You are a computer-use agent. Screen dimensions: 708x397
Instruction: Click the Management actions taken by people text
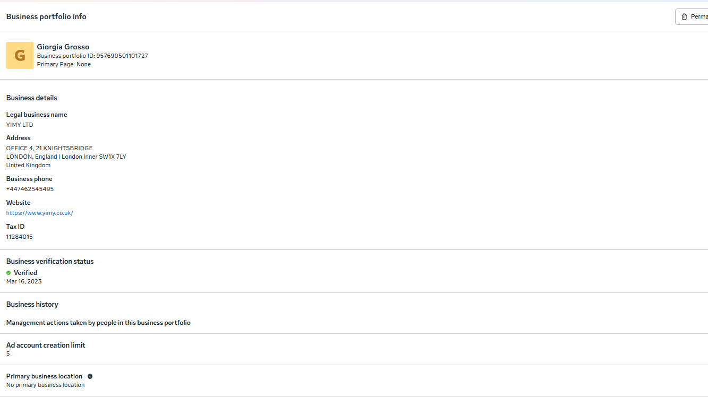[x=98, y=323]
